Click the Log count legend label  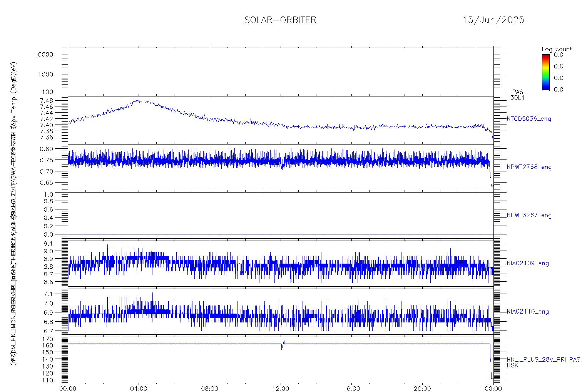coord(557,49)
